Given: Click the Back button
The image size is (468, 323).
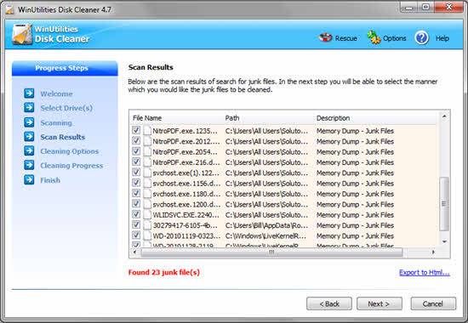Looking at the screenshot, I should click(329, 304).
